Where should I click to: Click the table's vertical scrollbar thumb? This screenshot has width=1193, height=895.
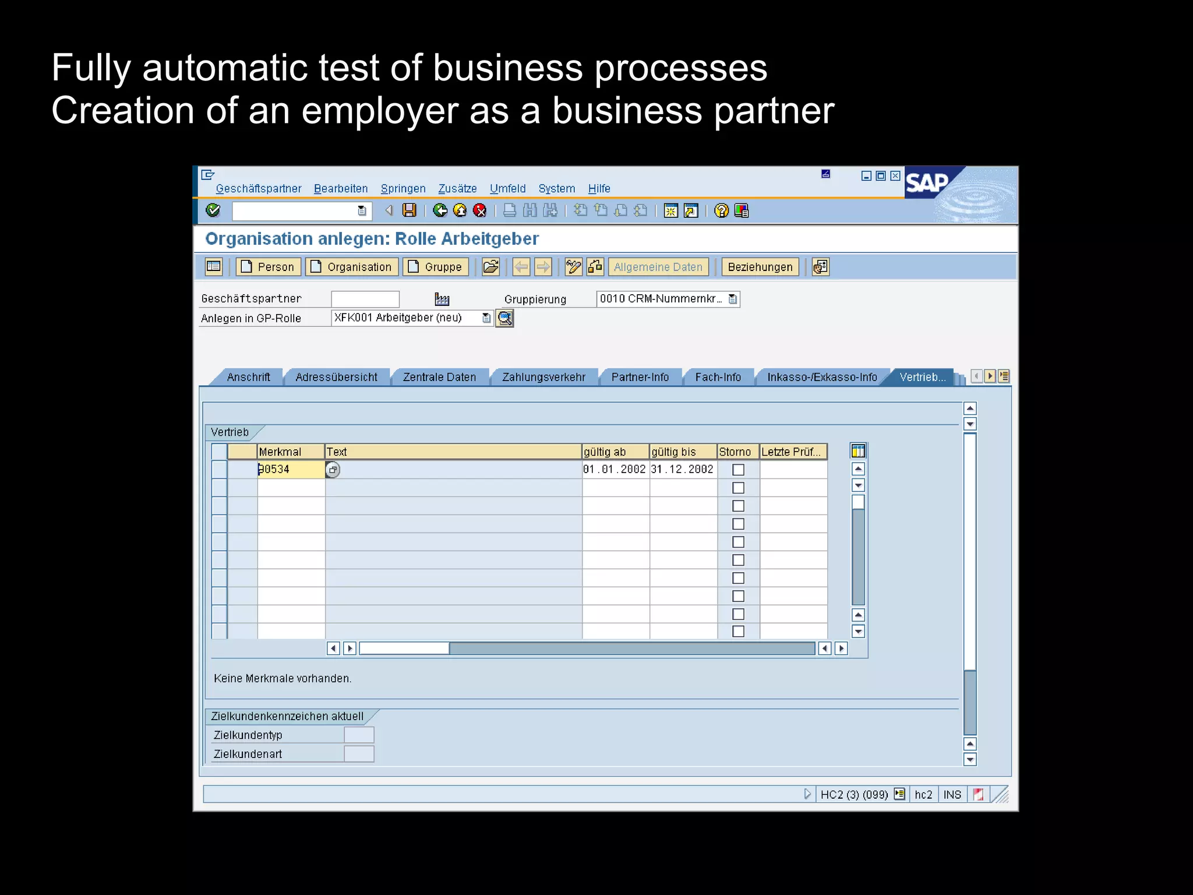click(858, 502)
